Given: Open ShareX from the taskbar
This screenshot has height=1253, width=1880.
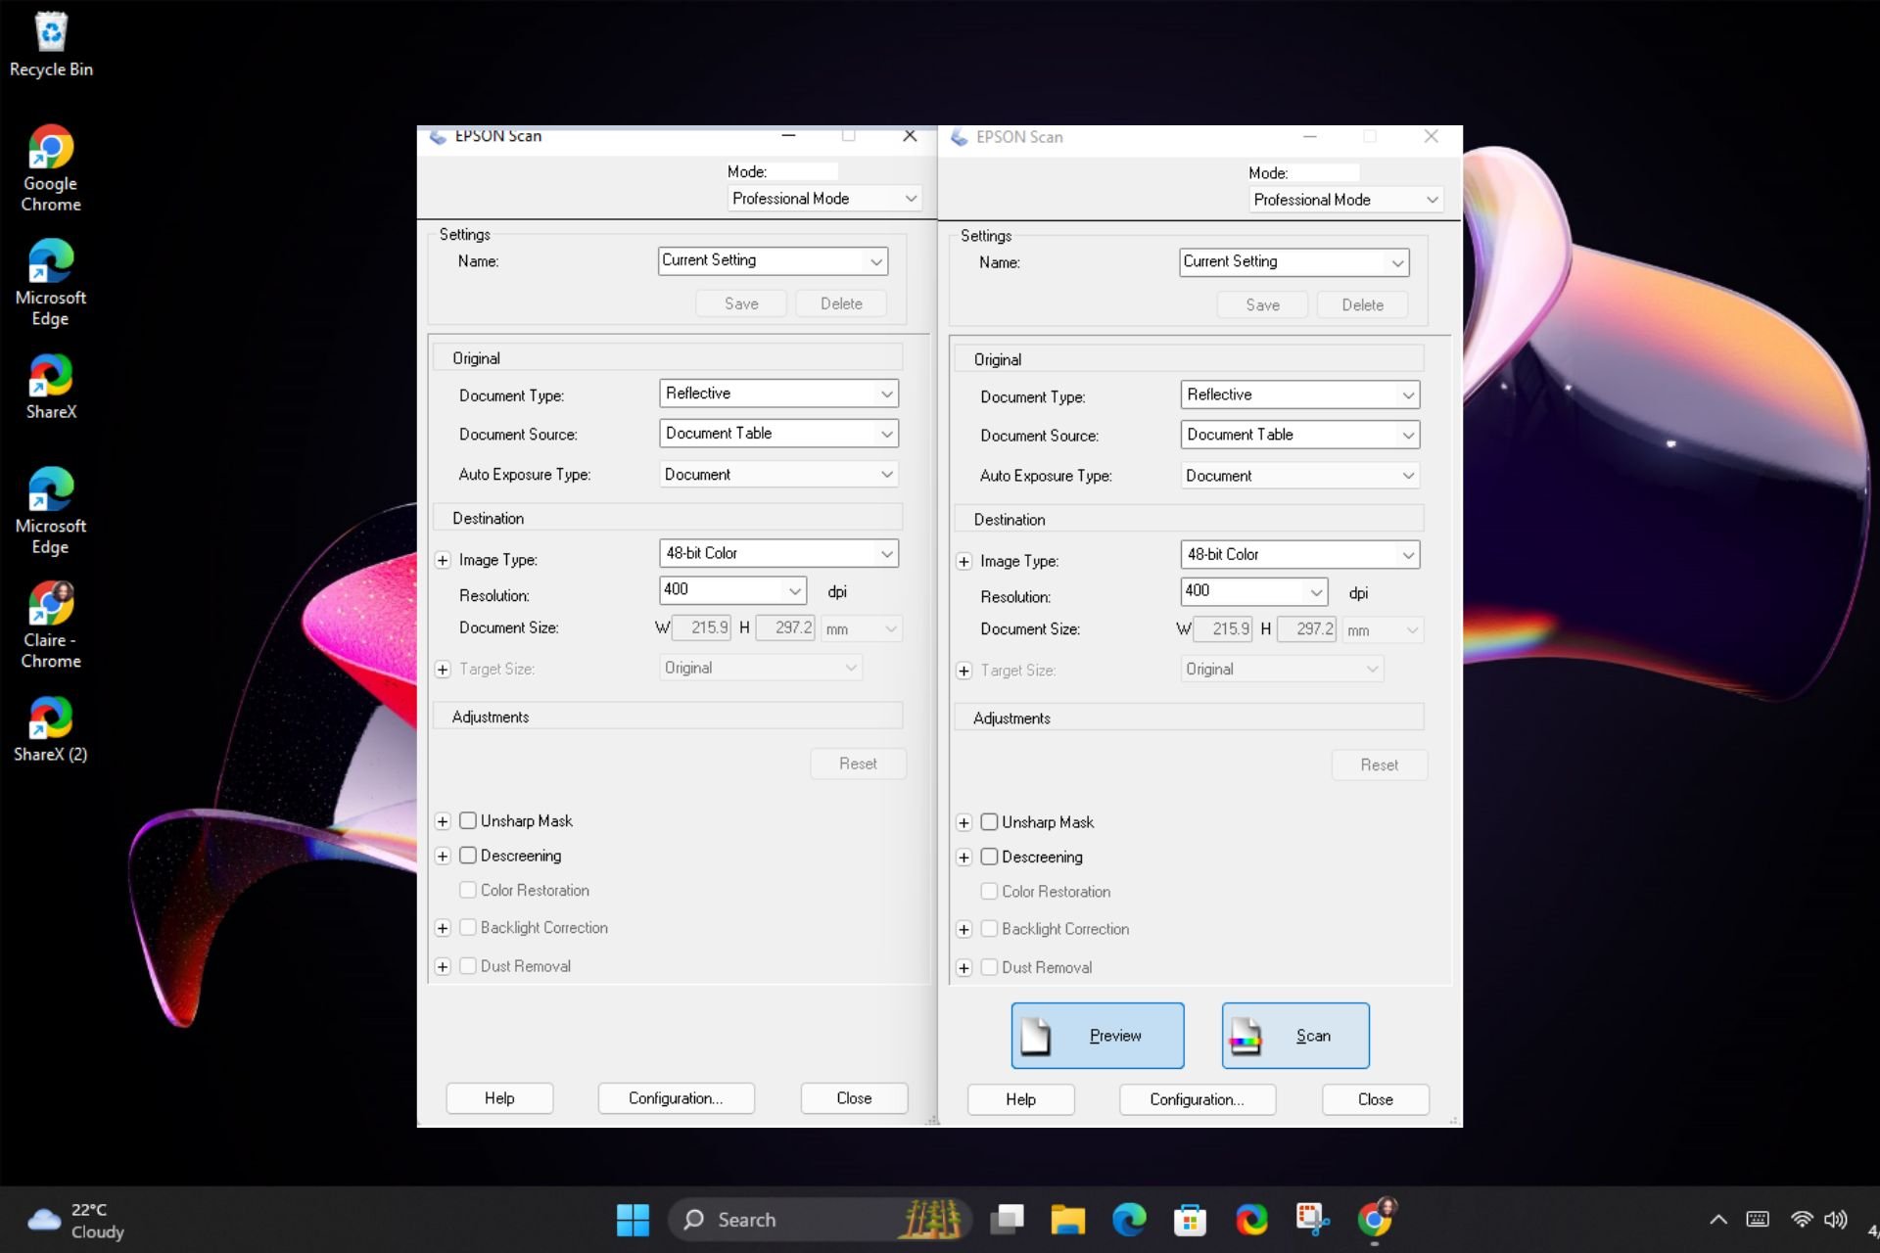Looking at the screenshot, I should click(x=1251, y=1220).
